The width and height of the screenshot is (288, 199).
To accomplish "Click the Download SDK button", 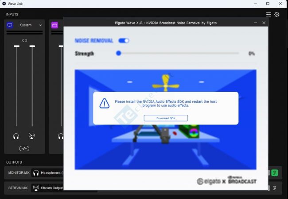I will [x=166, y=118].
